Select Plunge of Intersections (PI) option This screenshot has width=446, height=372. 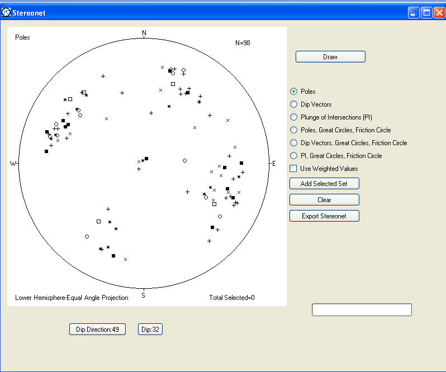tap(293, 117)
